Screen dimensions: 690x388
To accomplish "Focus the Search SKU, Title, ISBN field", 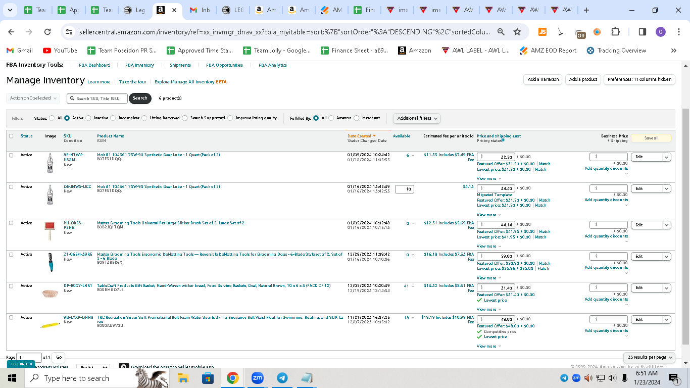I will [x=97, y=98].
